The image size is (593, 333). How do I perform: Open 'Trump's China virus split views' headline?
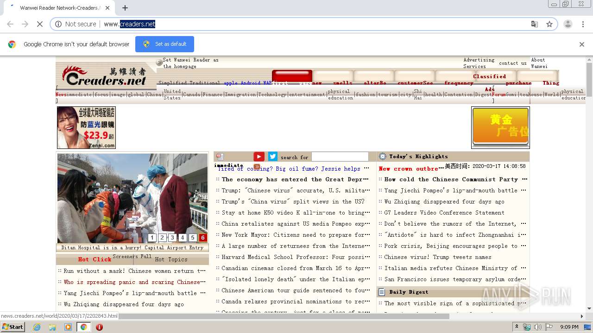(293, 202)
